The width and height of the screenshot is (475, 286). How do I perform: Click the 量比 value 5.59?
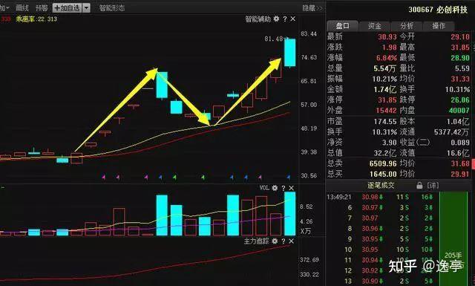(x=462, y=68)
